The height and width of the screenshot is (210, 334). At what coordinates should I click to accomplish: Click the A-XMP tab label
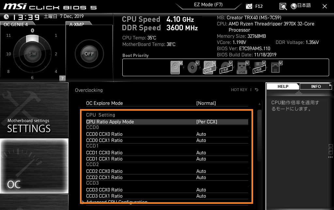coord(77,24)
